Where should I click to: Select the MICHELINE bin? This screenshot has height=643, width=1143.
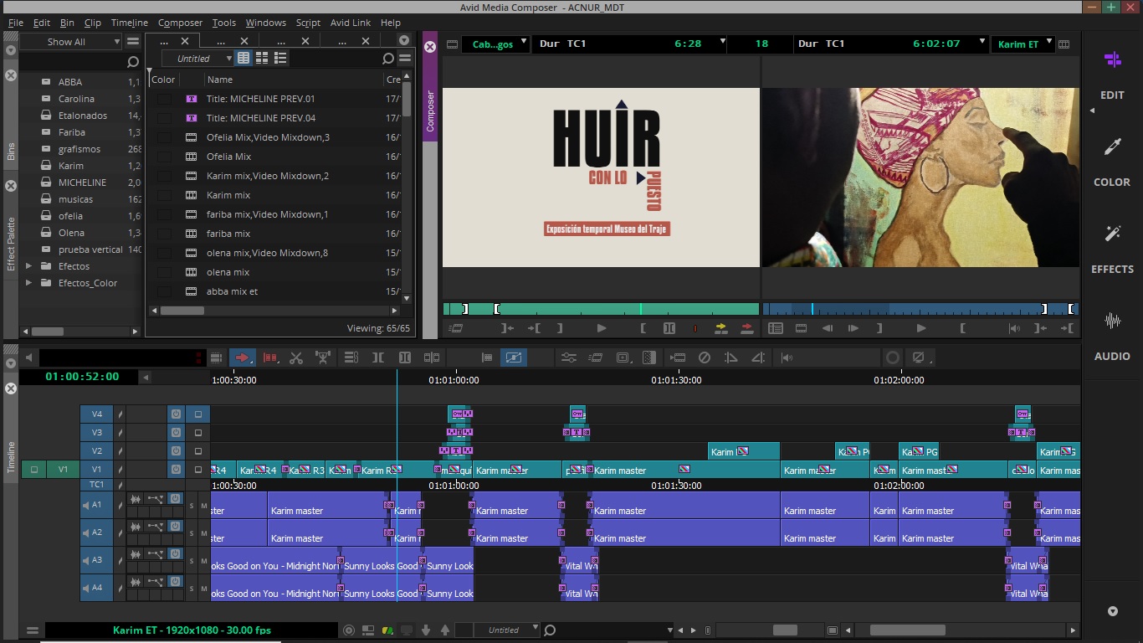pos(82,183)
